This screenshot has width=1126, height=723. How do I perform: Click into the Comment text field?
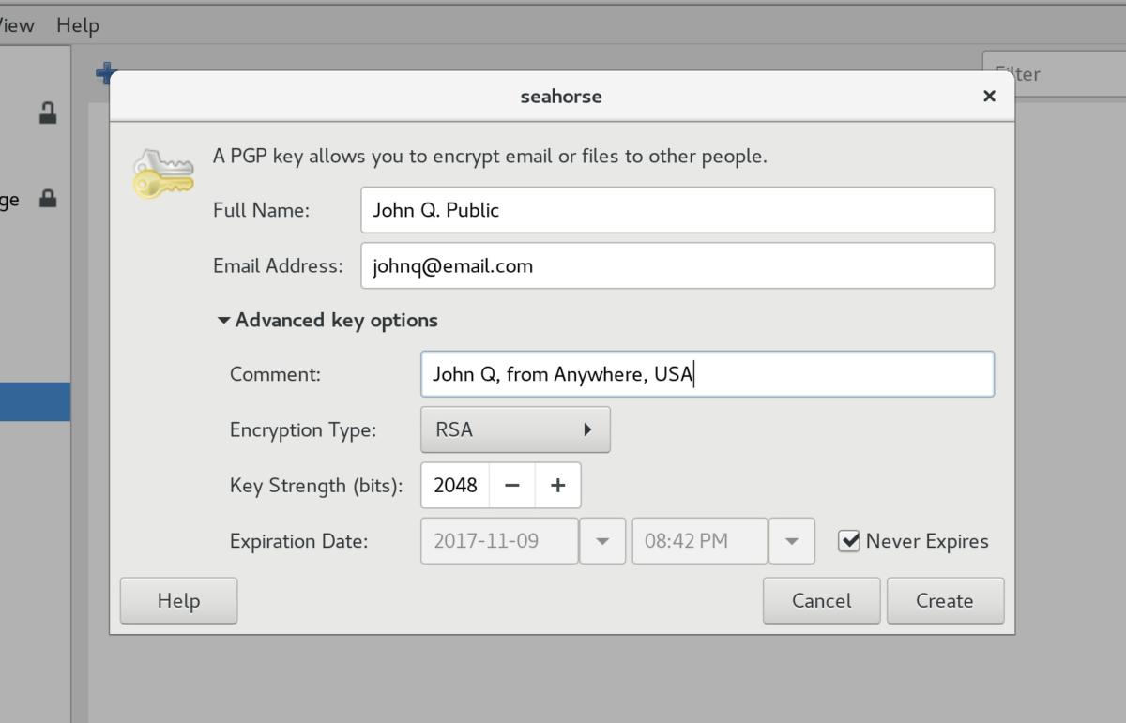pos(708,374)
